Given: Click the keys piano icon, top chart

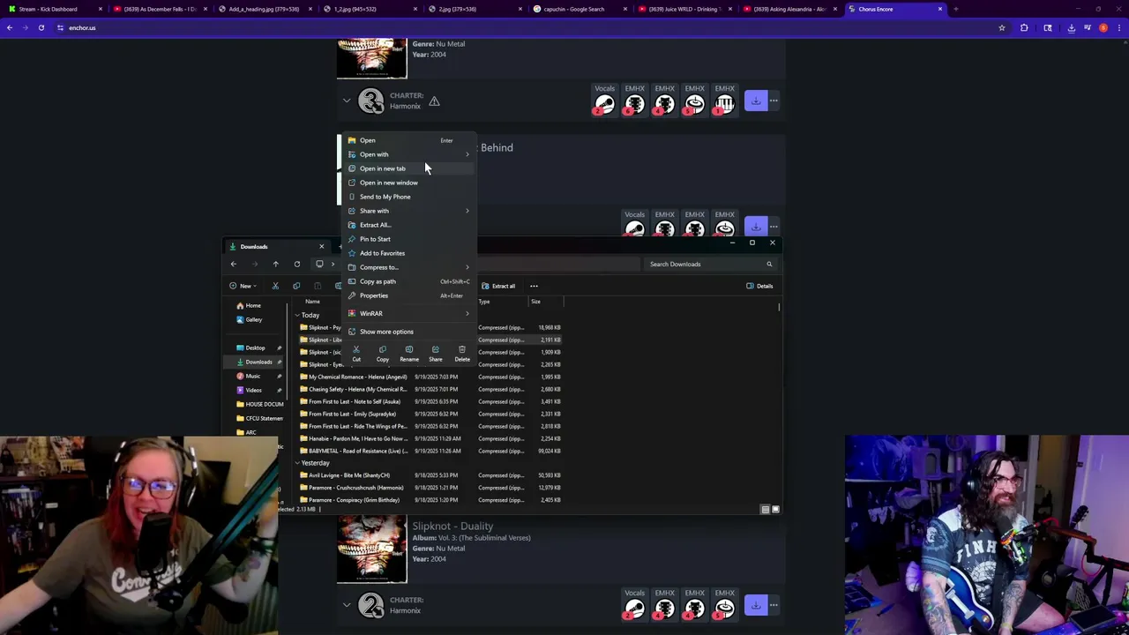Looking at the screenshot, I should tap(724, 104).
